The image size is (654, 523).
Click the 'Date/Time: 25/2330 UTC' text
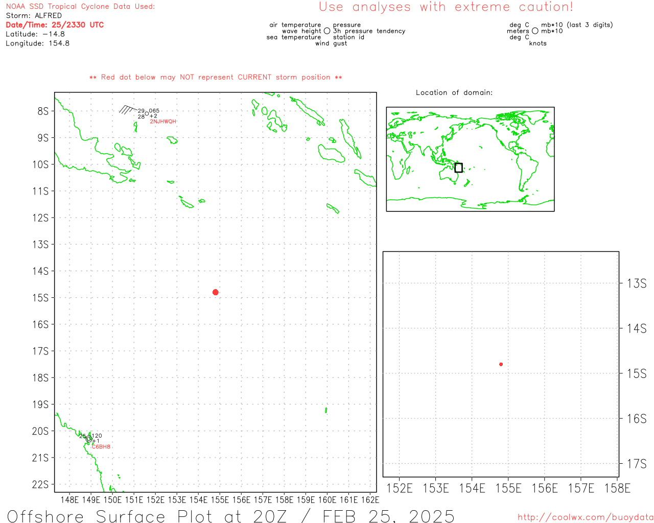(55, 25)
